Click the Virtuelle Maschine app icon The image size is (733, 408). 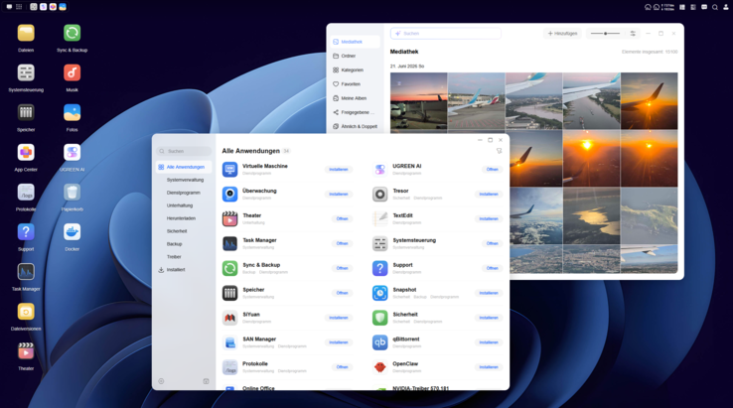click(x=229, y=169)
